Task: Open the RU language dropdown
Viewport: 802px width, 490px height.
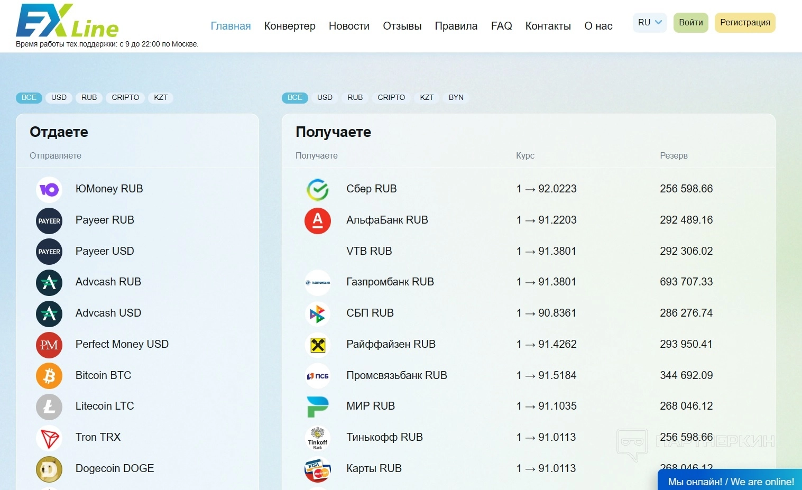Action: click(650, 23)
